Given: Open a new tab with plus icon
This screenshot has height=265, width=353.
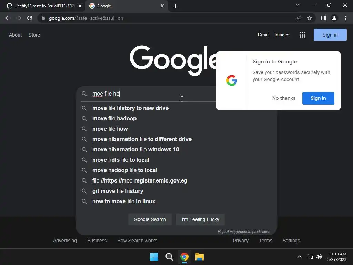Looking at the screenshot, I should point(175,6).
